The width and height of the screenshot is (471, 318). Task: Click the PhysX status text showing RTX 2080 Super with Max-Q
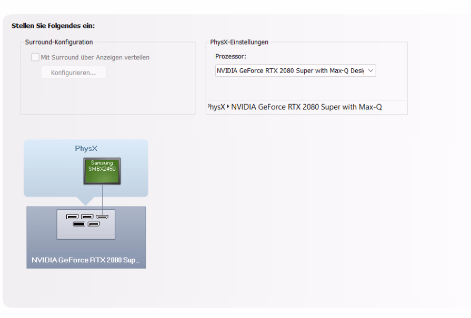[295, 107]
